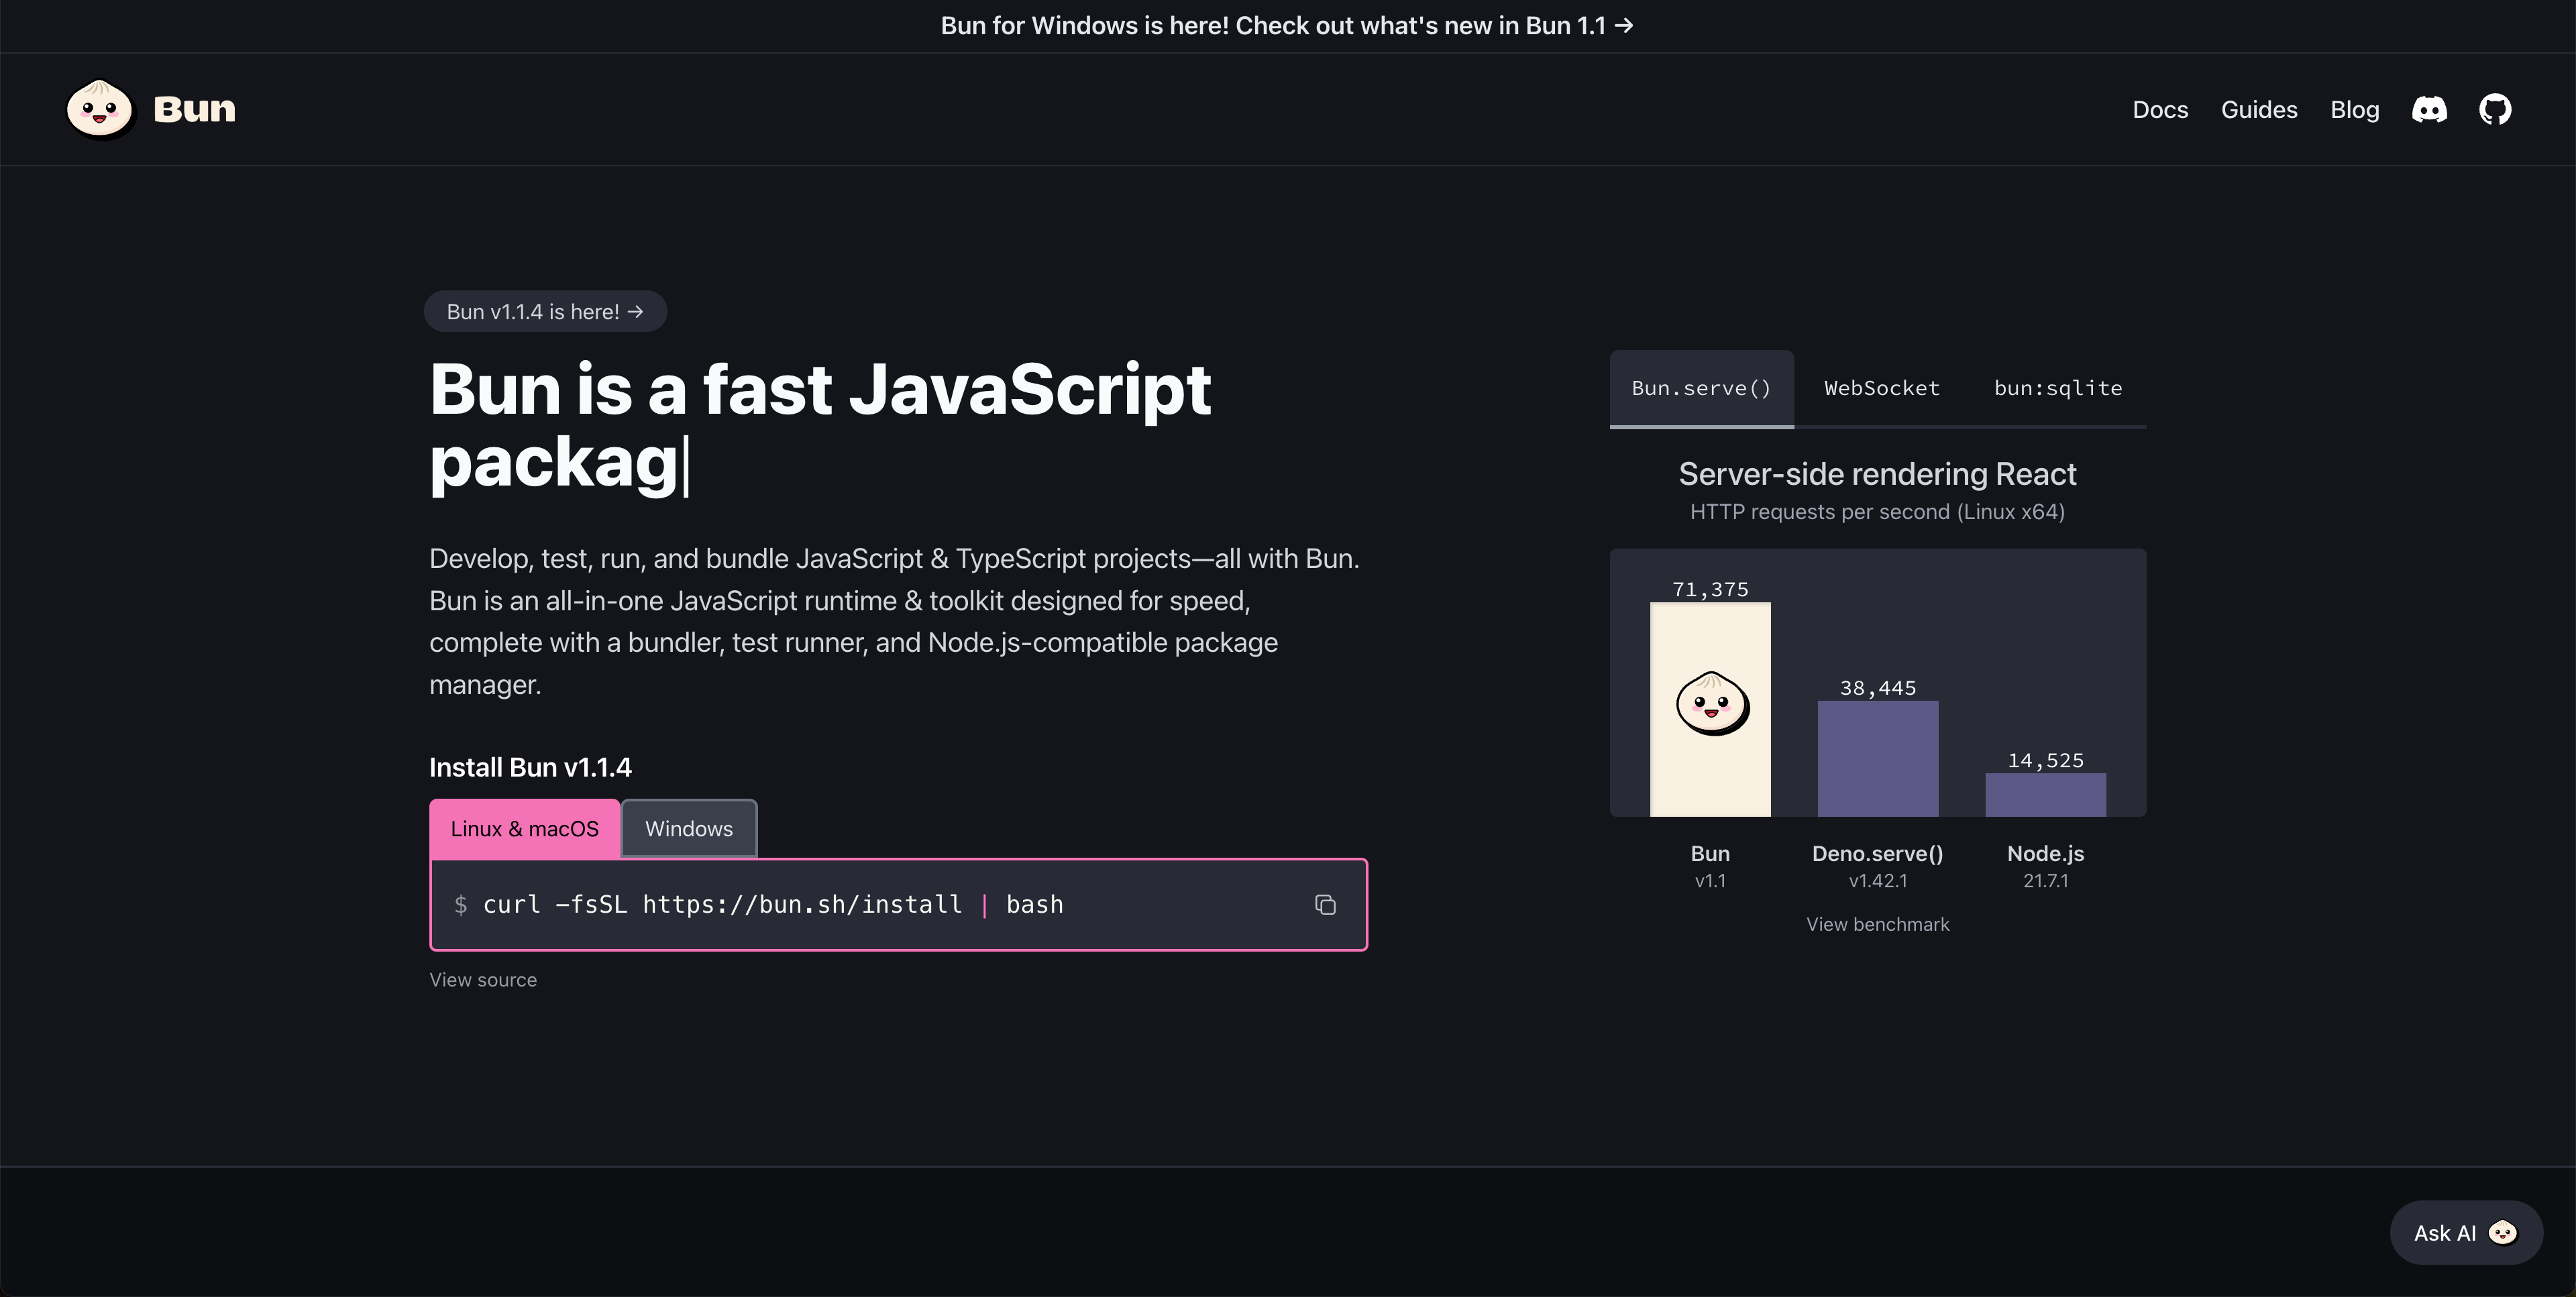Open the Bun 1.1 announcement banner
Screen dimensions: 2576x1297
(x=1287, y=26)
